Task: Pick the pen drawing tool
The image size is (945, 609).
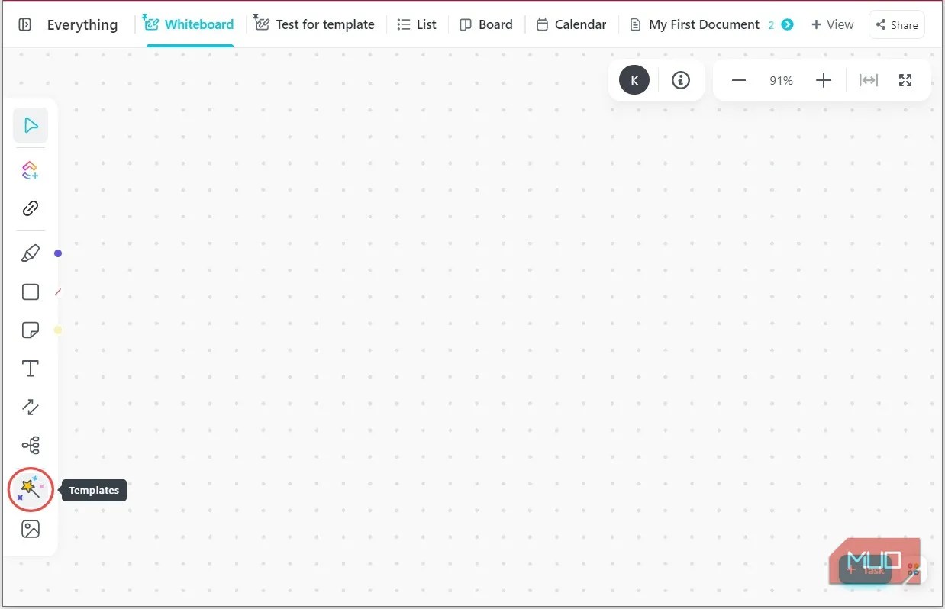Action: (31, 253)
